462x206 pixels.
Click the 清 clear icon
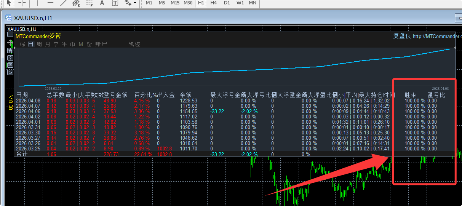click(10, 51)
